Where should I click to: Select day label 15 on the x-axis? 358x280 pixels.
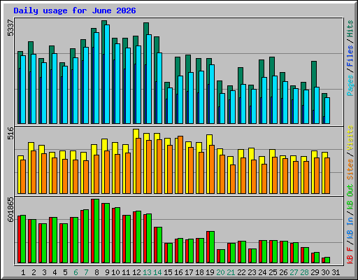(x=168, y=272)
